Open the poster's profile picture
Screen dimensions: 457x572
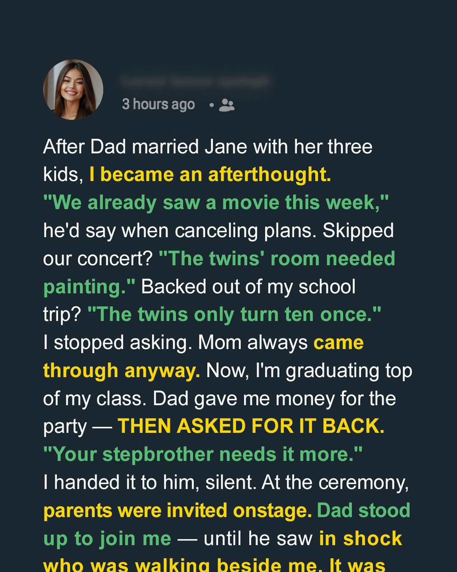pyautogui.click(x=73, y=89)
